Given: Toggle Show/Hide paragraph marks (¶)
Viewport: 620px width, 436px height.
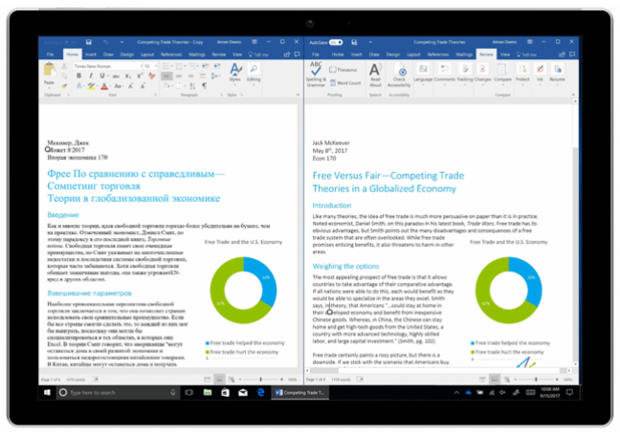Looking at the screenshot, I should 205,85.
